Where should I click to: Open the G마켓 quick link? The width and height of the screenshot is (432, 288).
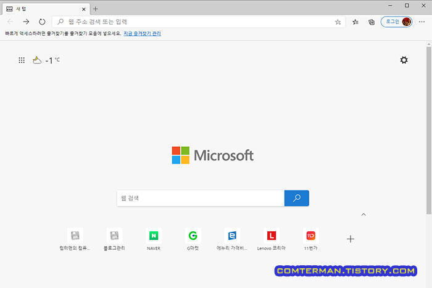(193, 239)
